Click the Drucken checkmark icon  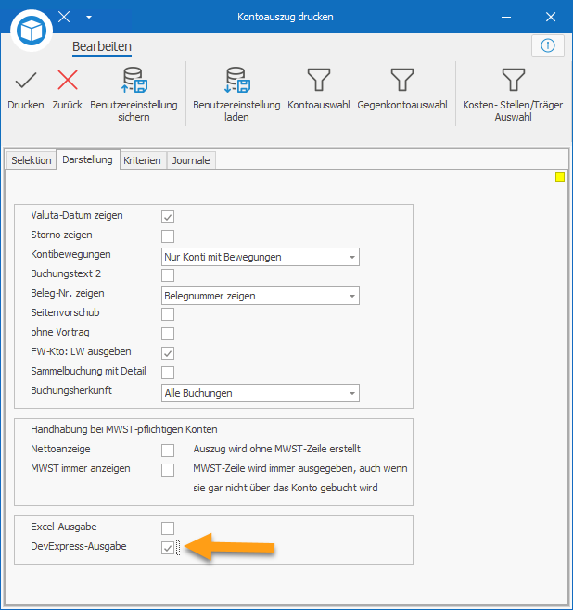pos(26,80)
